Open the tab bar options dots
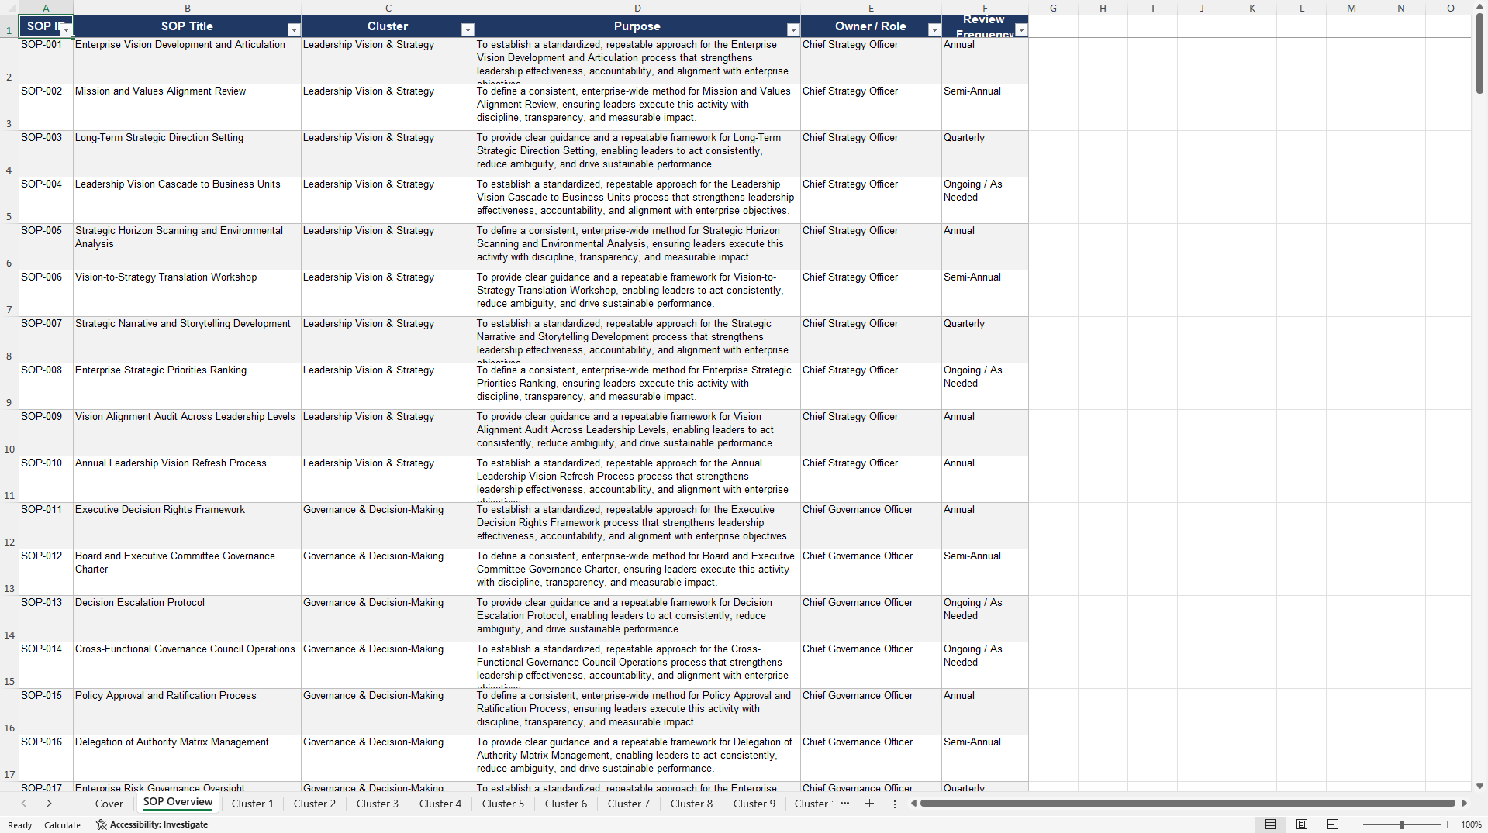 pos(894,804)
